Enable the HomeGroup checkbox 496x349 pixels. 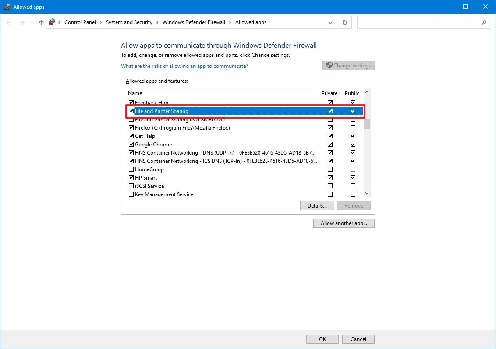(131, 169)
